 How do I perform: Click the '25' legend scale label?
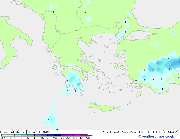pyautogui.click(x=55, y=138)
